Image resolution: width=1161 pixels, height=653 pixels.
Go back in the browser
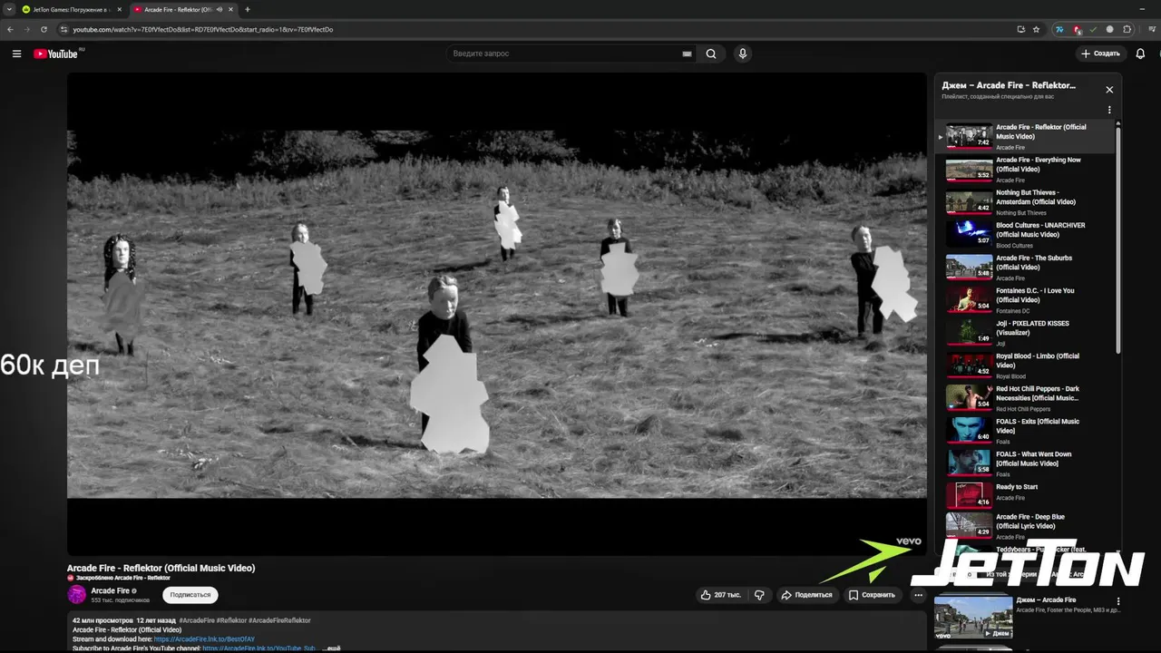[10, 29]
